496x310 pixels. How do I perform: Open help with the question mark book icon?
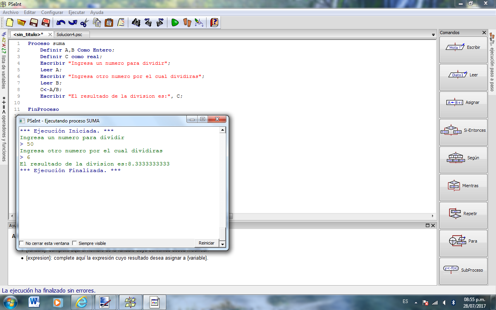coord(214,22)
